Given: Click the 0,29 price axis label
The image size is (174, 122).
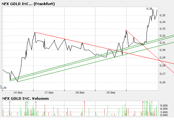Looking at the screenshot, I should 163,58.
